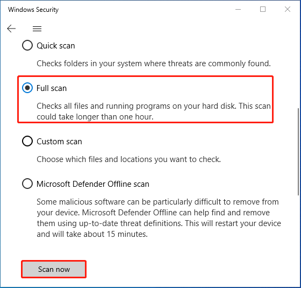Close the Windows Security window
This screenshot has width=301, height=288.
point(288,9)
